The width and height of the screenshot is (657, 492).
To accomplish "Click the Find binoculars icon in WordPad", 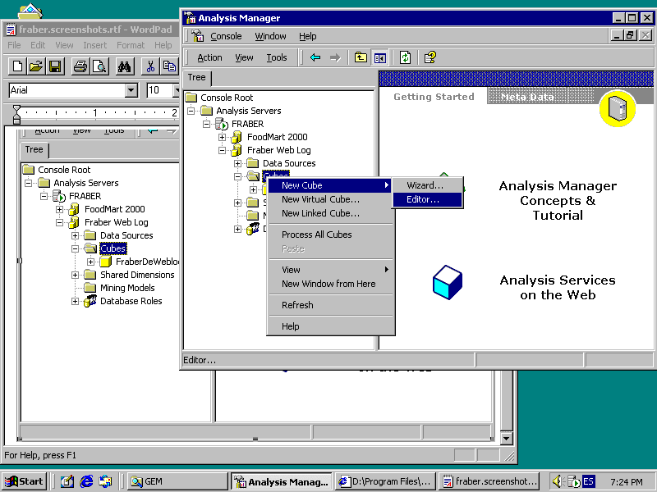I will tap(125, 66).
